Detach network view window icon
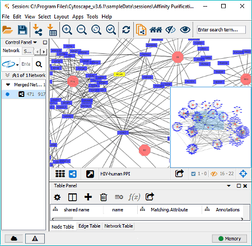 point(90,174)
